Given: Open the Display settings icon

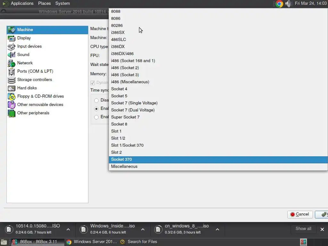Looking at the screenshot, I should [12, 38].
